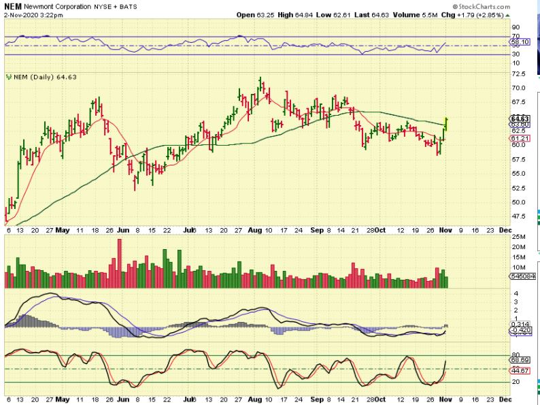Click the volume tag 5450846
This screenshot has width=540, height=405.
(x=521, y=276)
